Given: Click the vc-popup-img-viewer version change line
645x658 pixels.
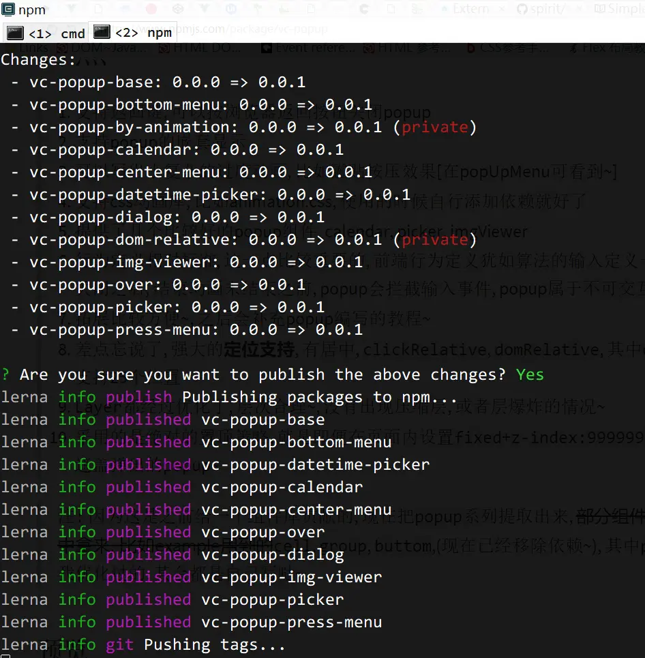Looking at the screenshot, I should tap(187, 263).
